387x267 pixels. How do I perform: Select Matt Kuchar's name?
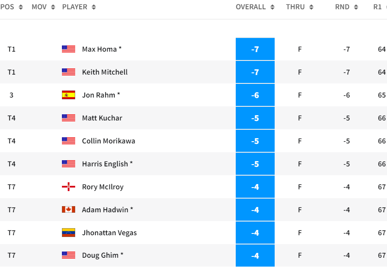click(x=102, y=118)
